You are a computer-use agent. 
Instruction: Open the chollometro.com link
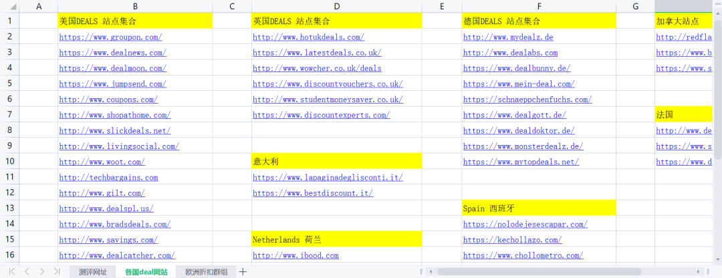[523, 255]
